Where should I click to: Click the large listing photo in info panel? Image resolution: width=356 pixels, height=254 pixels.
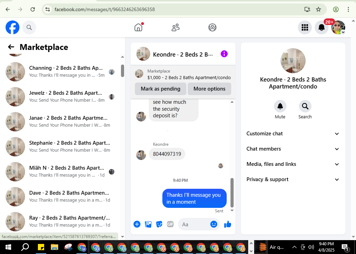293,61
